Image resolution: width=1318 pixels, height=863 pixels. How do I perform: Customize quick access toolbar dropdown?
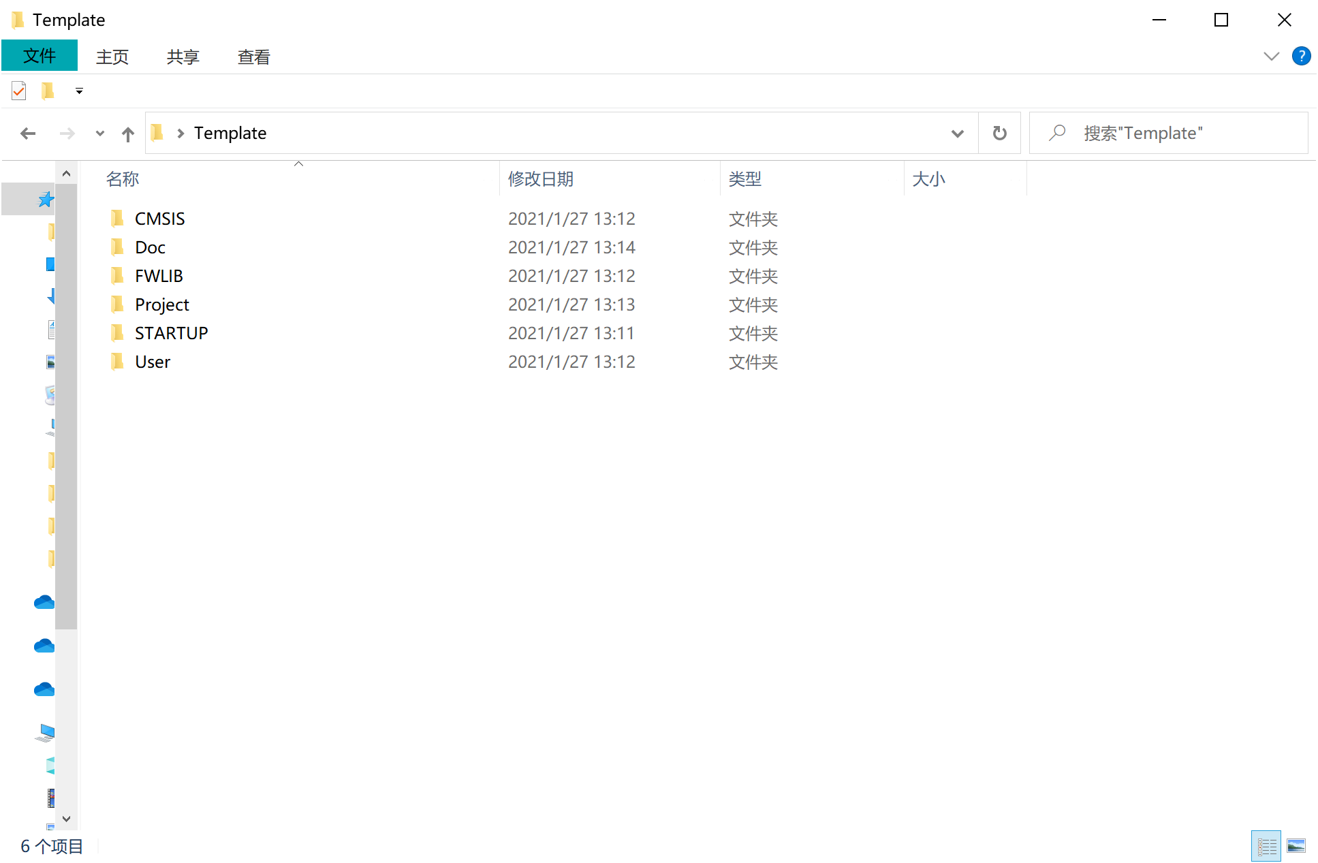pos(79,91)
